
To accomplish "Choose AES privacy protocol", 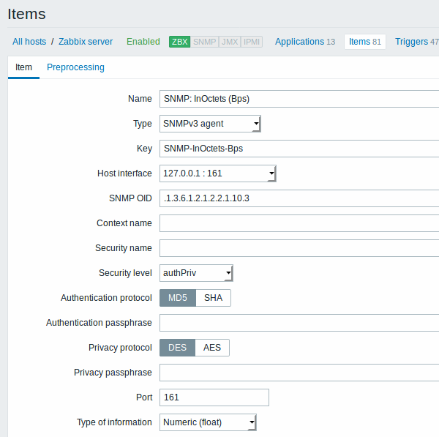I will pyautogui.click(x=212, y=348).
